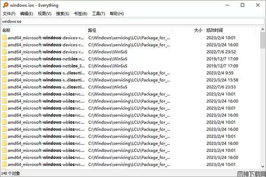Viewport: 266px width, 177px height.
Task: Select the amd64_microsoft-windows-netbios-n... entry
Action: coord(46,59)
